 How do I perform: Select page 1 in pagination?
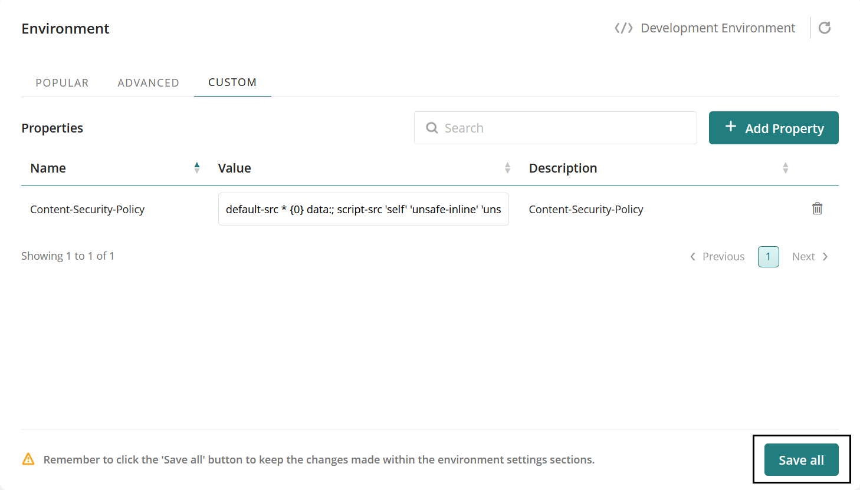pos(768,257)
